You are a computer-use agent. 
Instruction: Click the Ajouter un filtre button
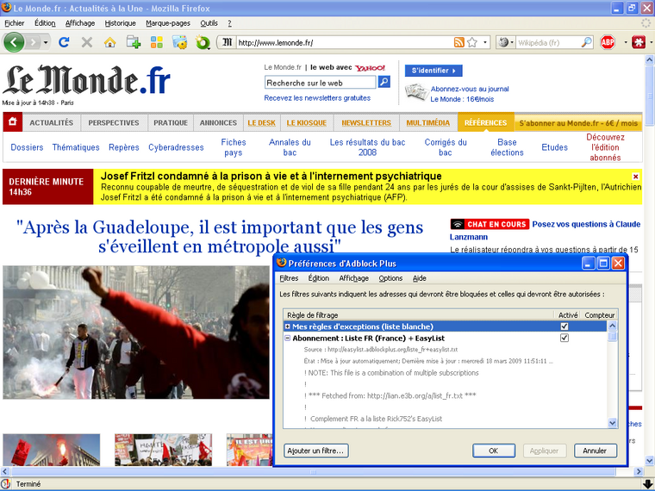pyautogui.click(x=315, y=451)
